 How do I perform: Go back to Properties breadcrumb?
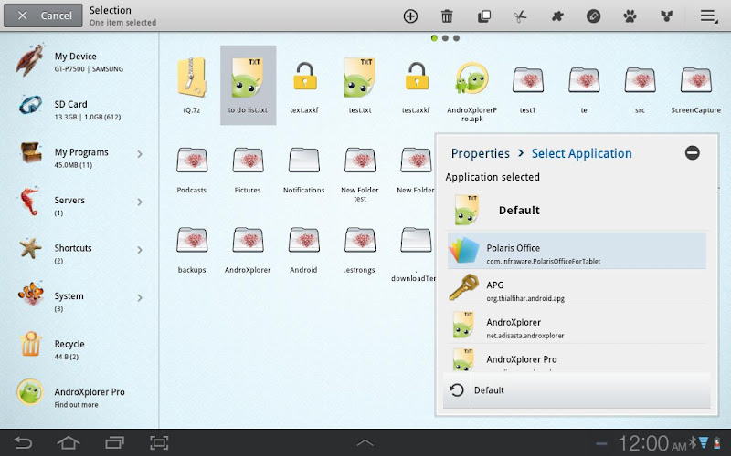tap(481, 153)
